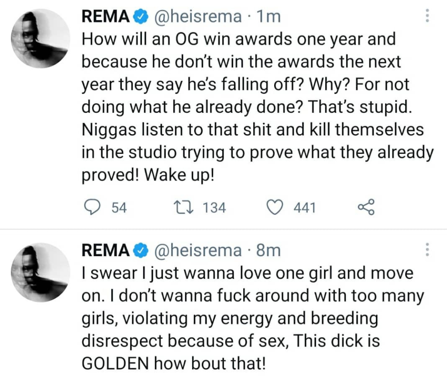447x380 pixels.
Task: Click the reply count 54
Action: pyautogui.click(x=119, y=208)
